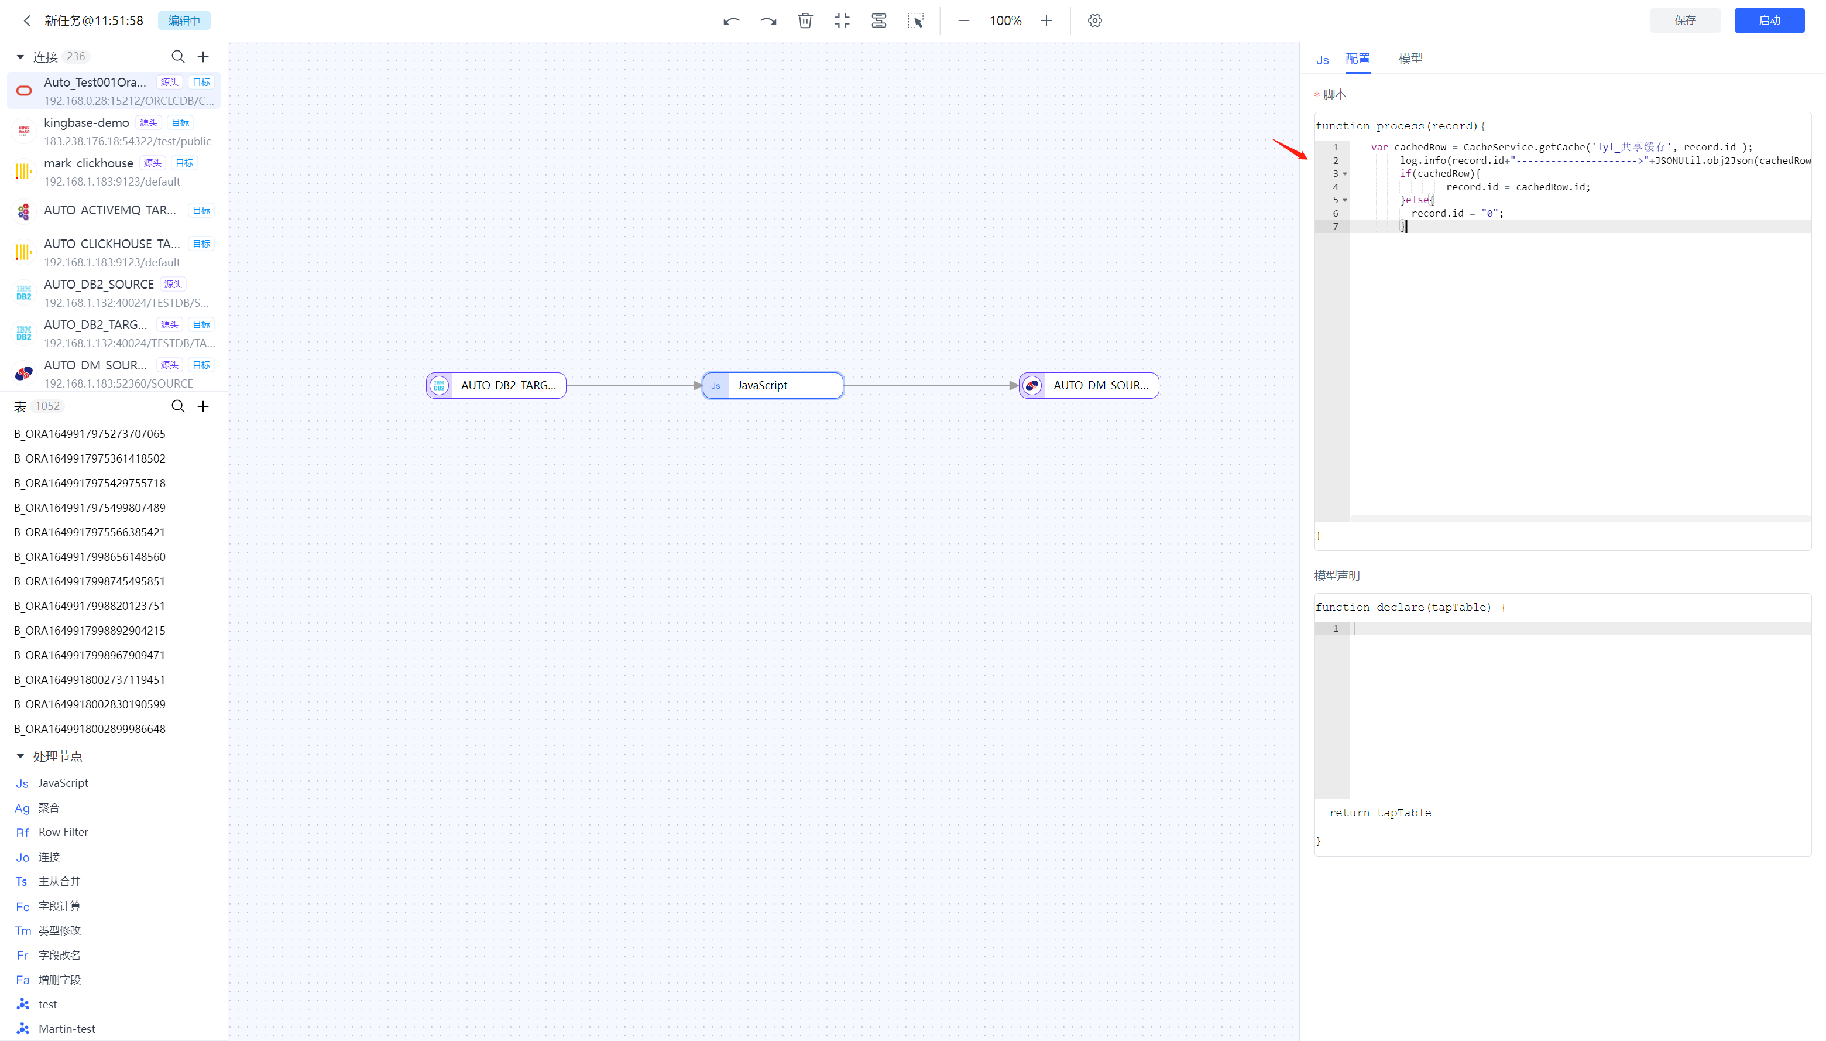Zoom in with the plus button
1826x1041 pixels.
click(1046, 20)
